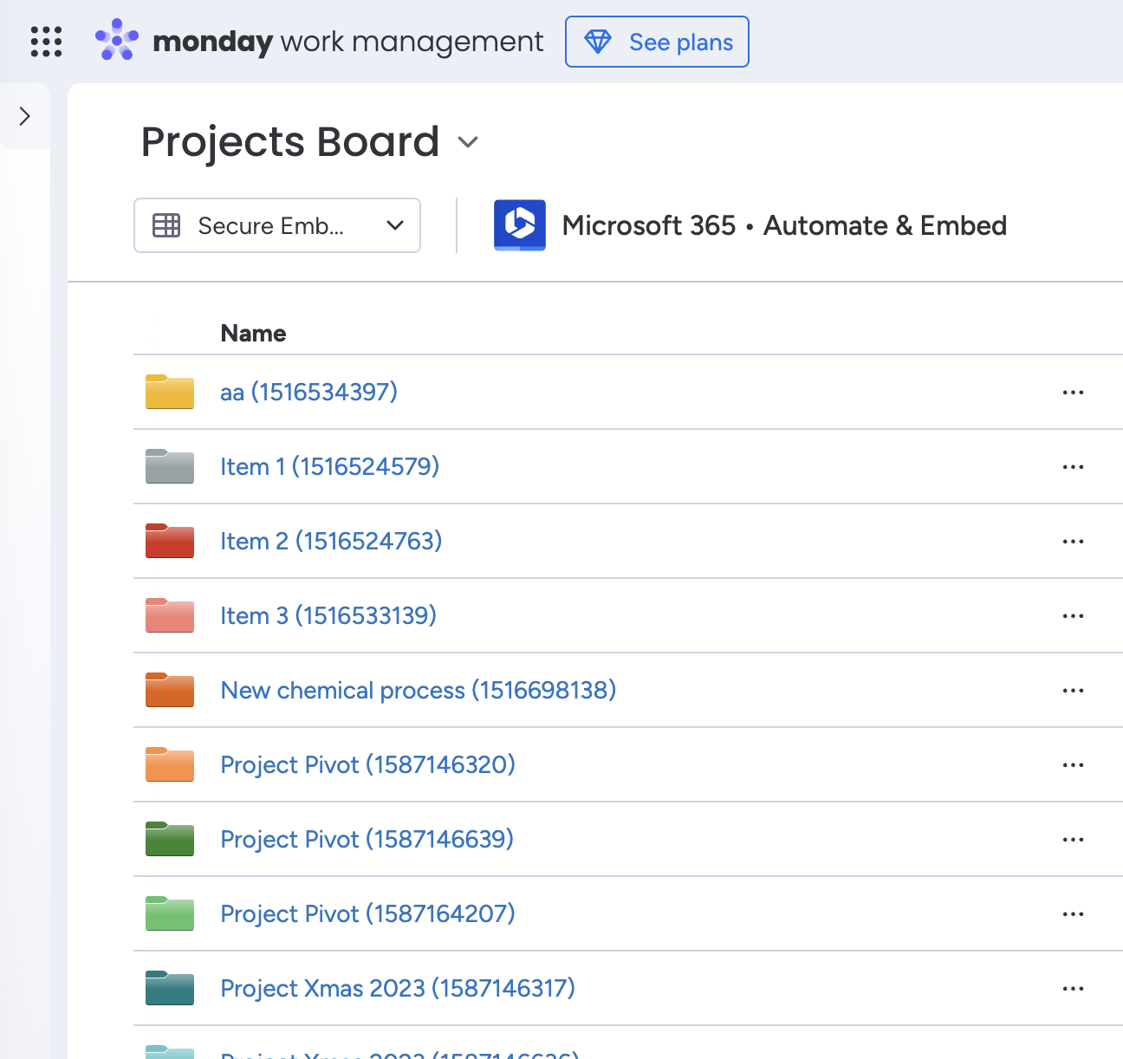This screenshot has height=1059, width=1123.
Task: Open Project Xmas 2023 (1587146317) link
Action: point(398,989)
